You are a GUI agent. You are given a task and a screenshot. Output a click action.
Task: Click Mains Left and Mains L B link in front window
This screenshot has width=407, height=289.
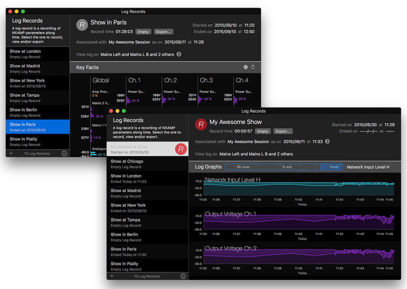click(x=256, y=154)
